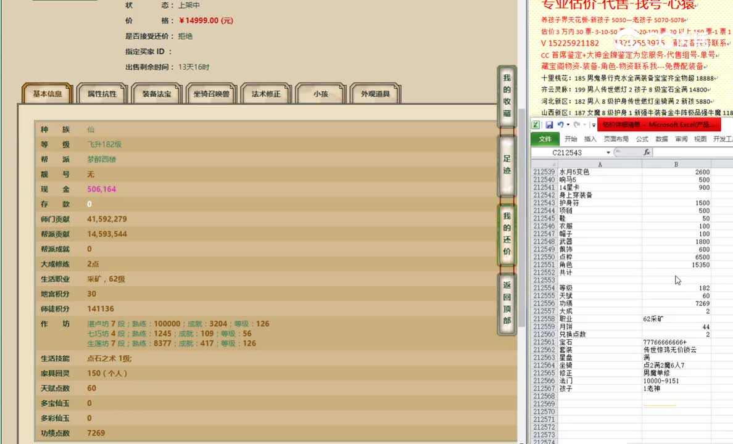The image size is (733, 444).
Task: Click the Word line starting 河北新区
Action: [x=627, y=101]
